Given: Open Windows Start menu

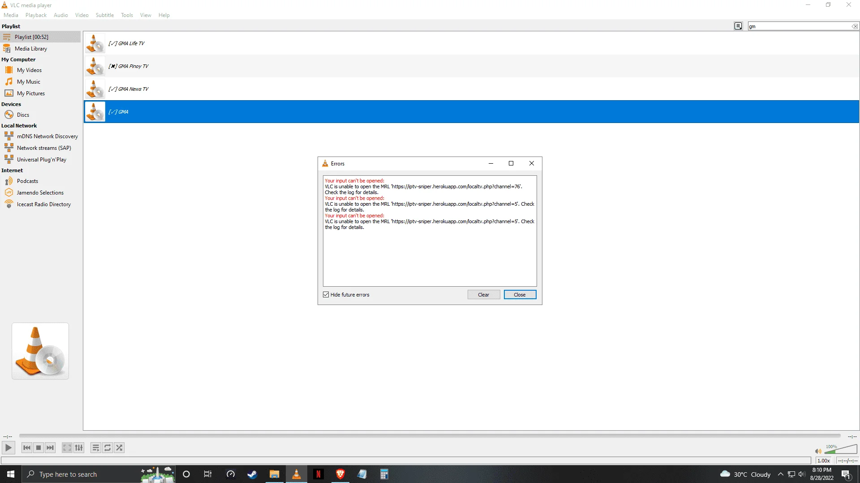Looking at the screenshot, I should (11, 474).
